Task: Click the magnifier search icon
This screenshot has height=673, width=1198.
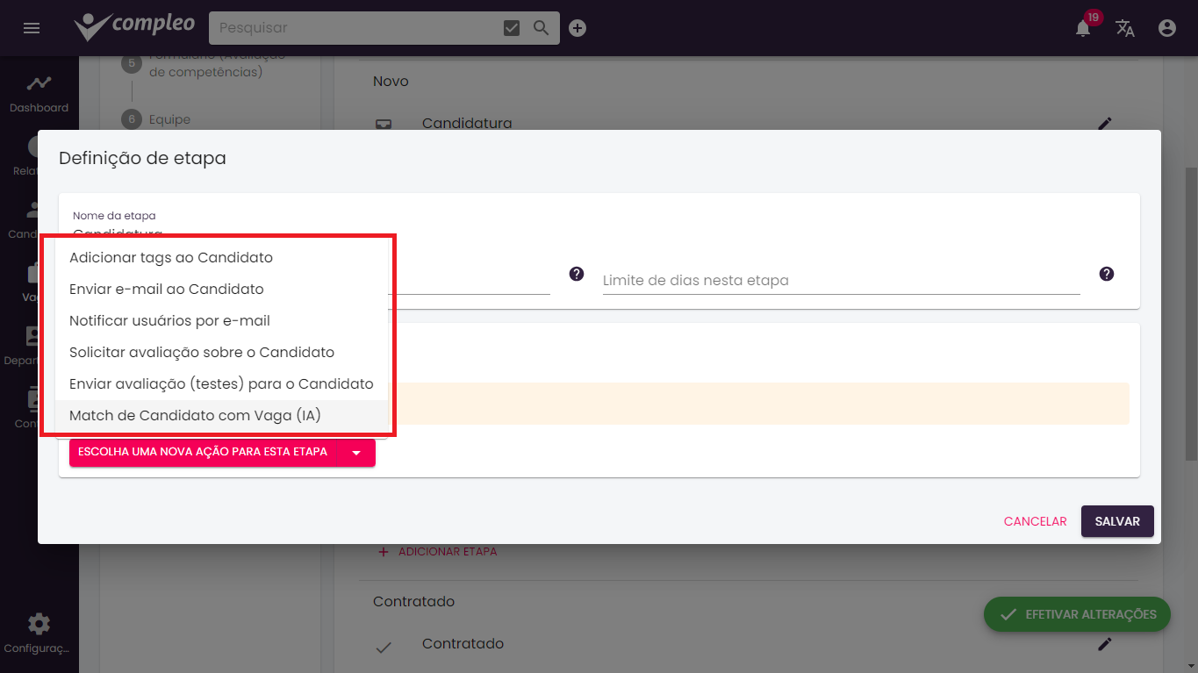Action: click(x=542, y=28)
